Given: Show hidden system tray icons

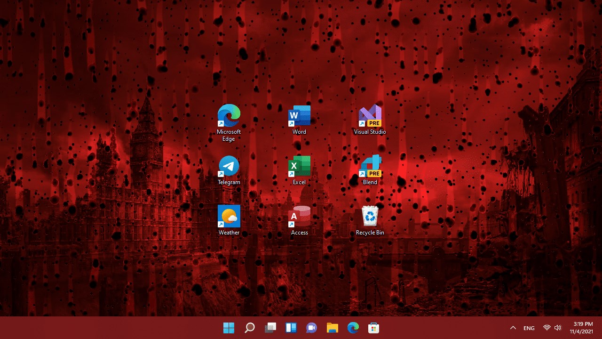Looking at the screenshot, I should click(513, 328).
